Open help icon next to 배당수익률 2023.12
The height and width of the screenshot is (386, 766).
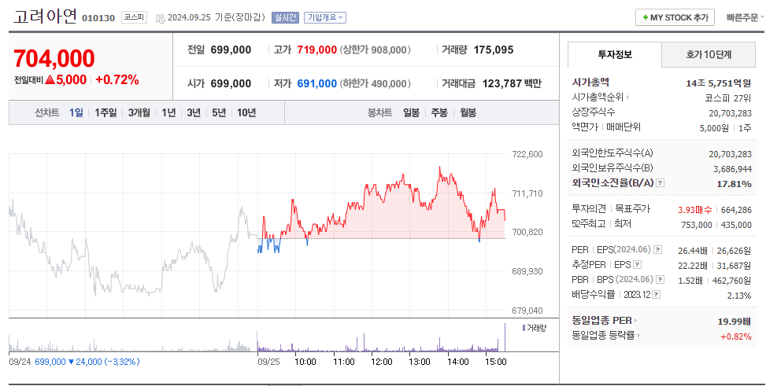point(656,295)
